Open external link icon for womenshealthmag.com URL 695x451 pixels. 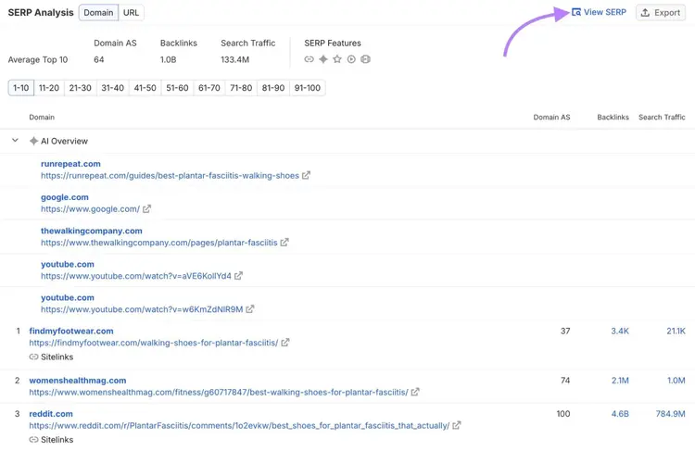415,392
